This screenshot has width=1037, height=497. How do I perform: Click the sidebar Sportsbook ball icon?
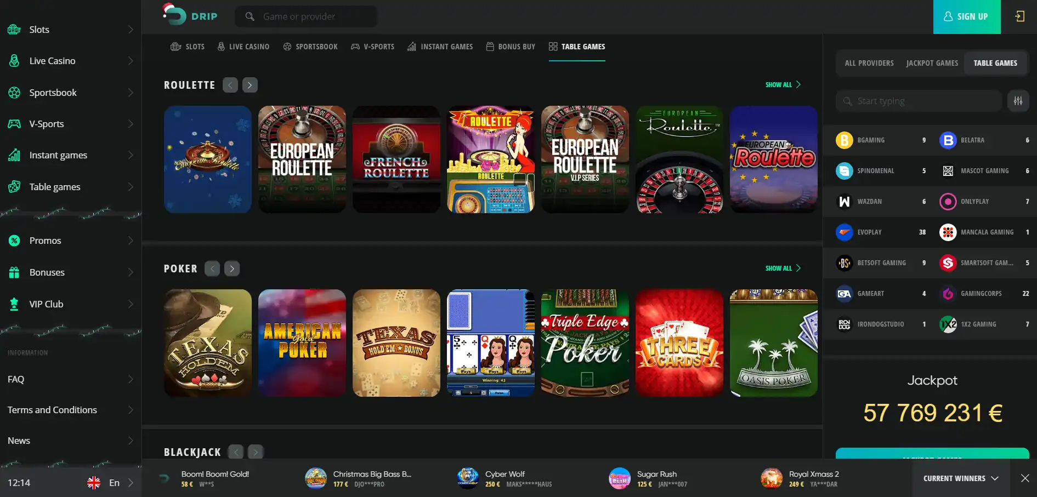coord(14,93)
